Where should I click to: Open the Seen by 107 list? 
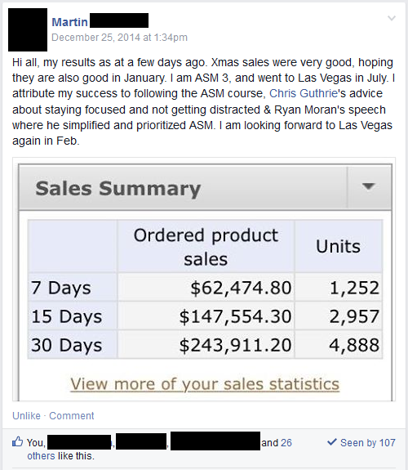point(367,443)
